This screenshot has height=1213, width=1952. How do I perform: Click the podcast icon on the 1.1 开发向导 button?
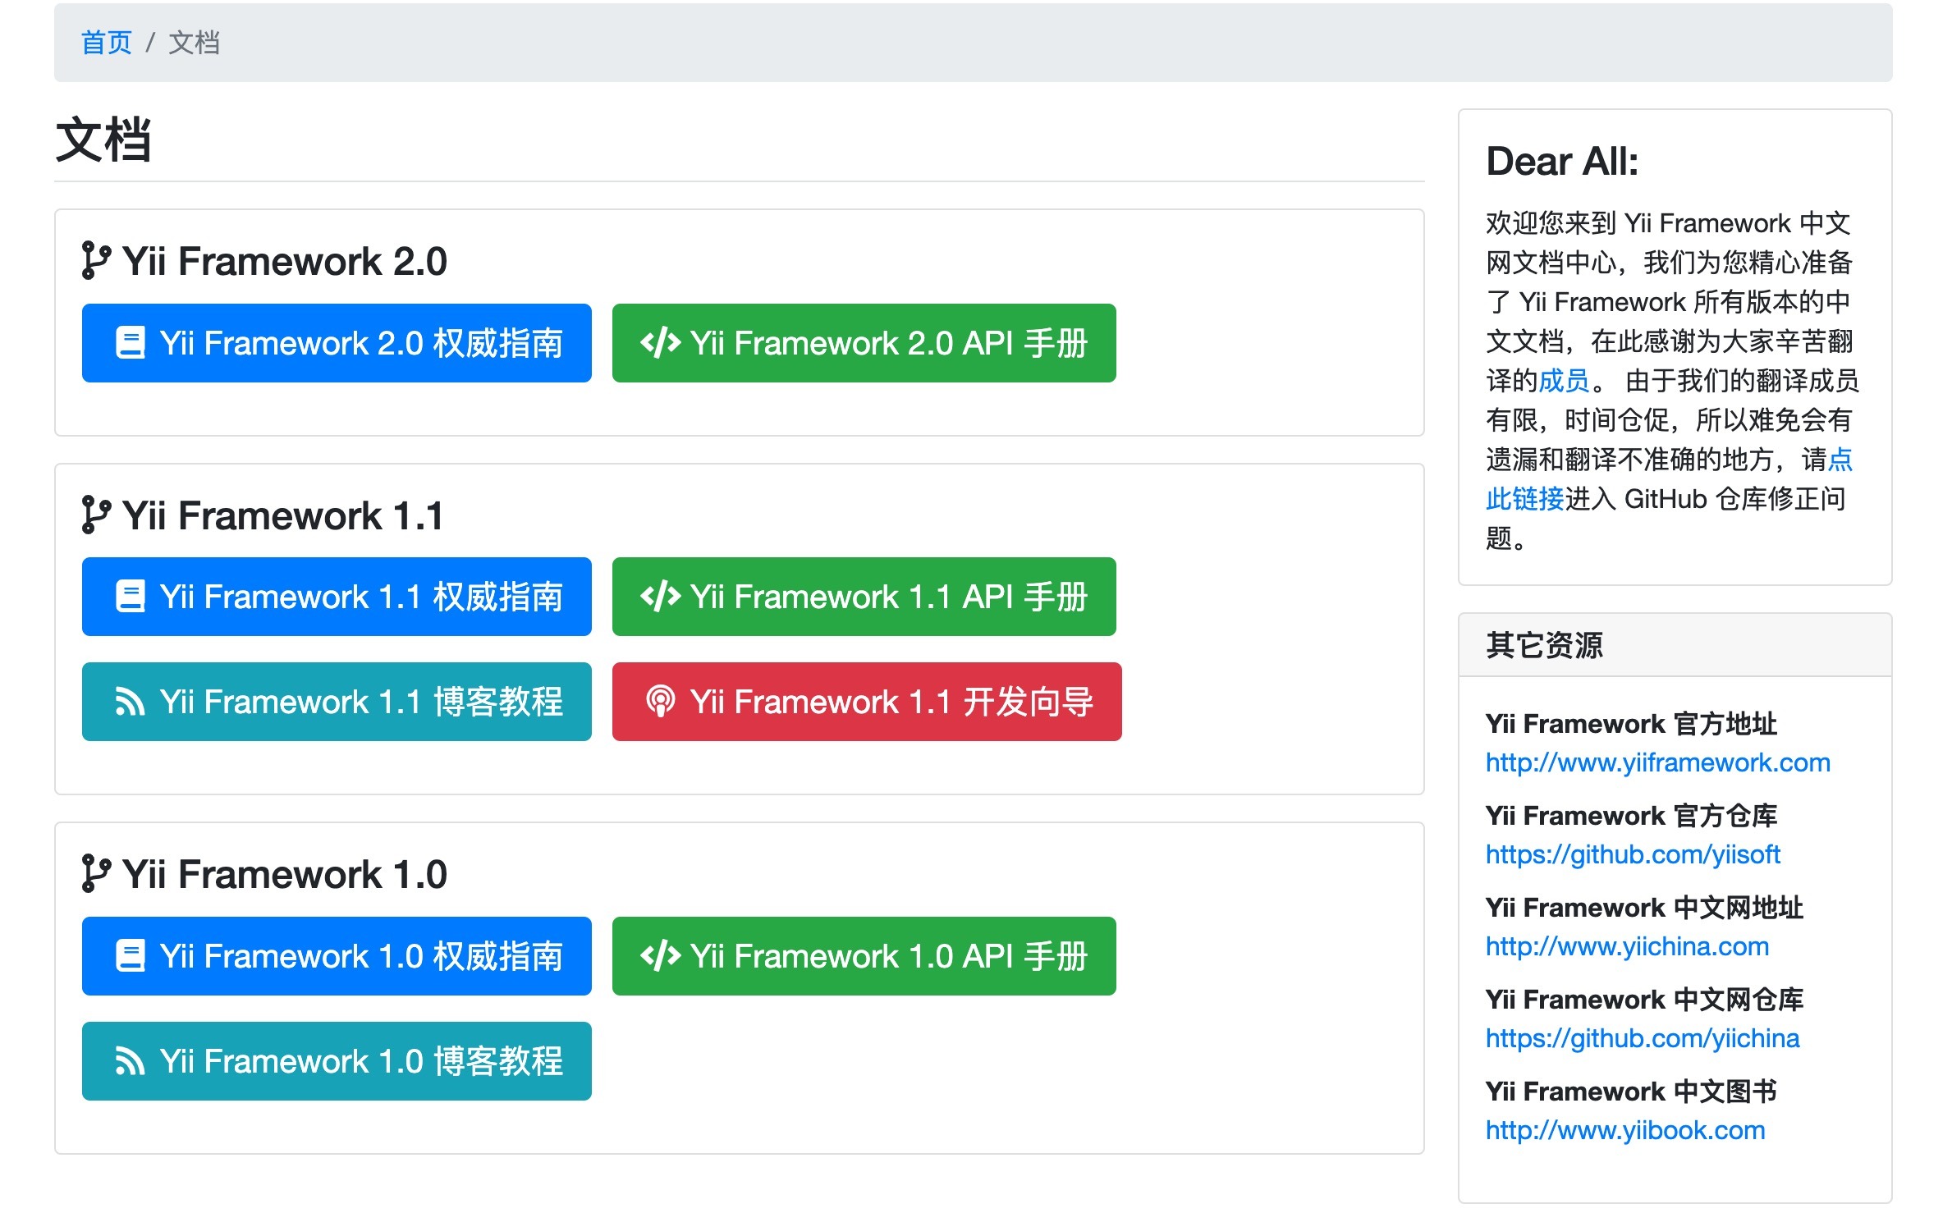pos(661,702)
